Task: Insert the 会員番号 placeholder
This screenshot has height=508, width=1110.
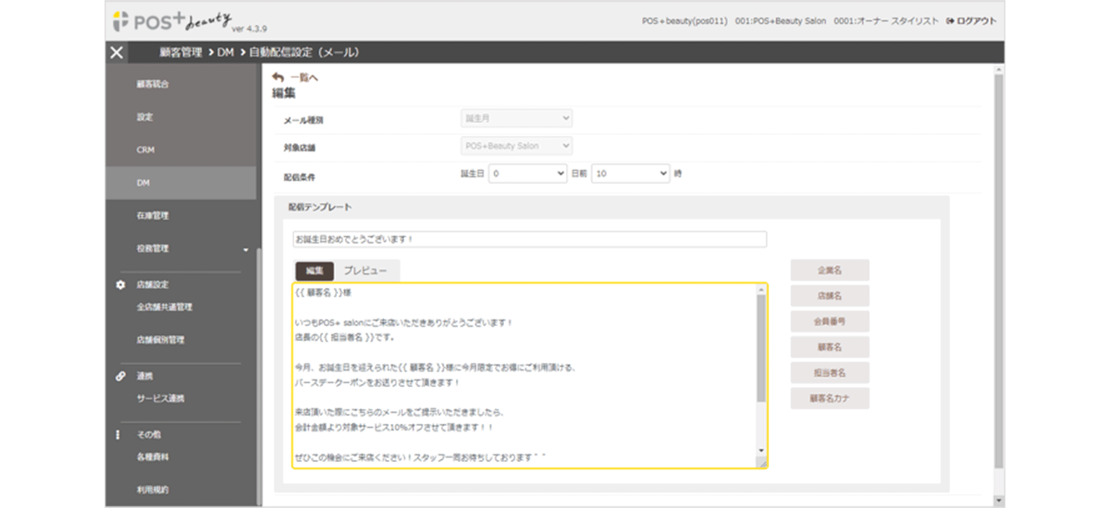Action: pos(830,321)
